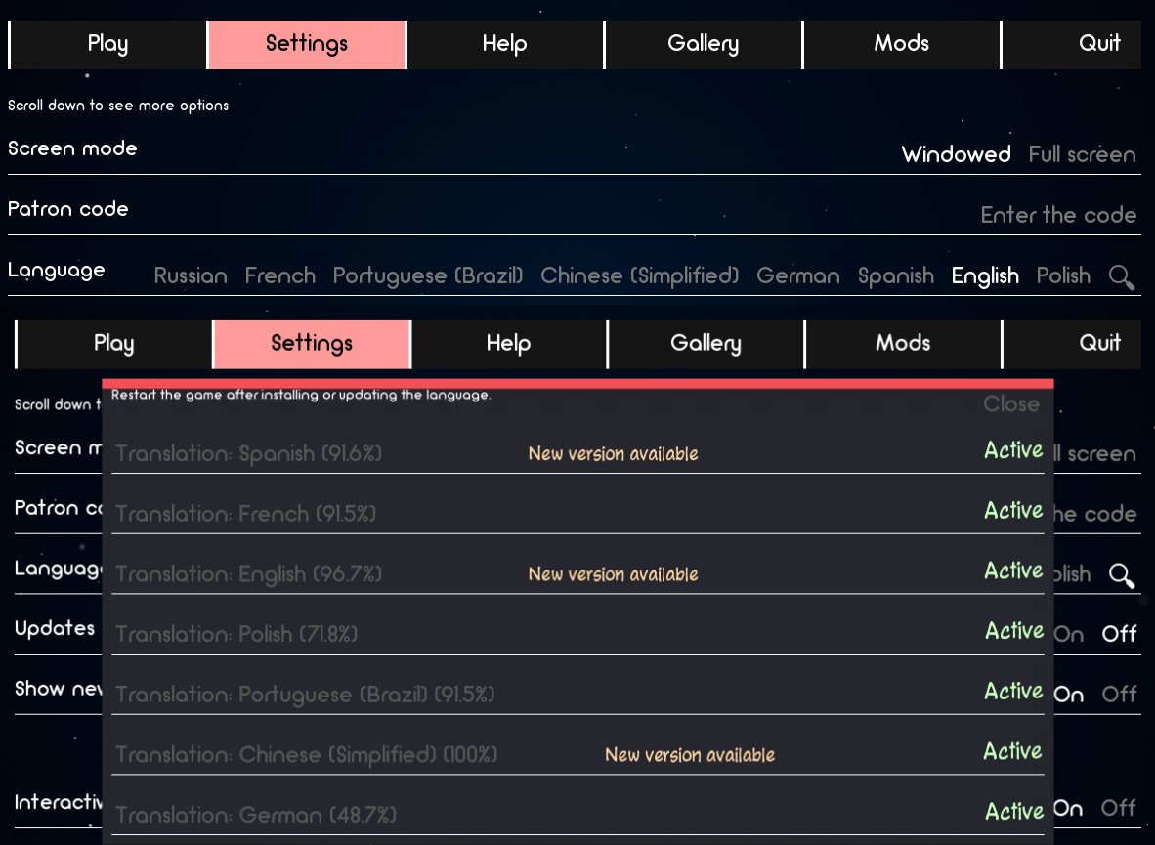Set the 'Show new' option to Off
1155x845 pixels.
click(1119, 695)
